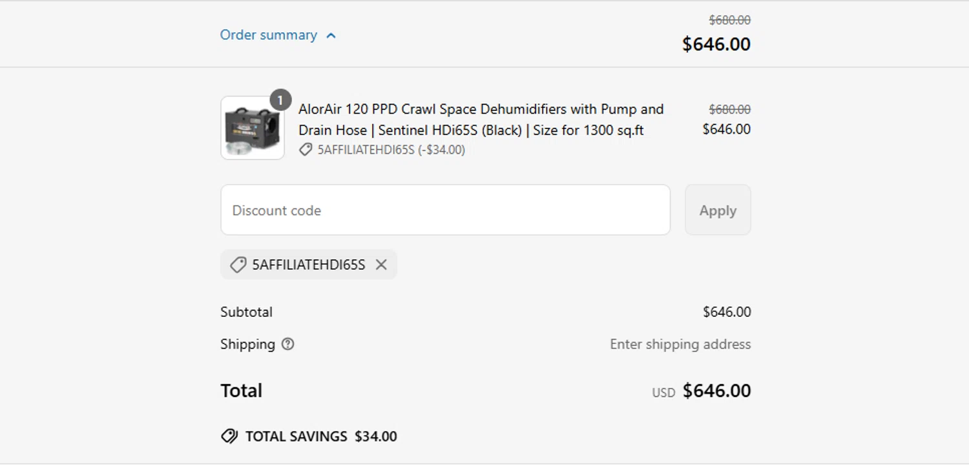The image size is (969, 468).
Task: Click the Shipping label
Action: pyautogui.click(x=247, y=344)
